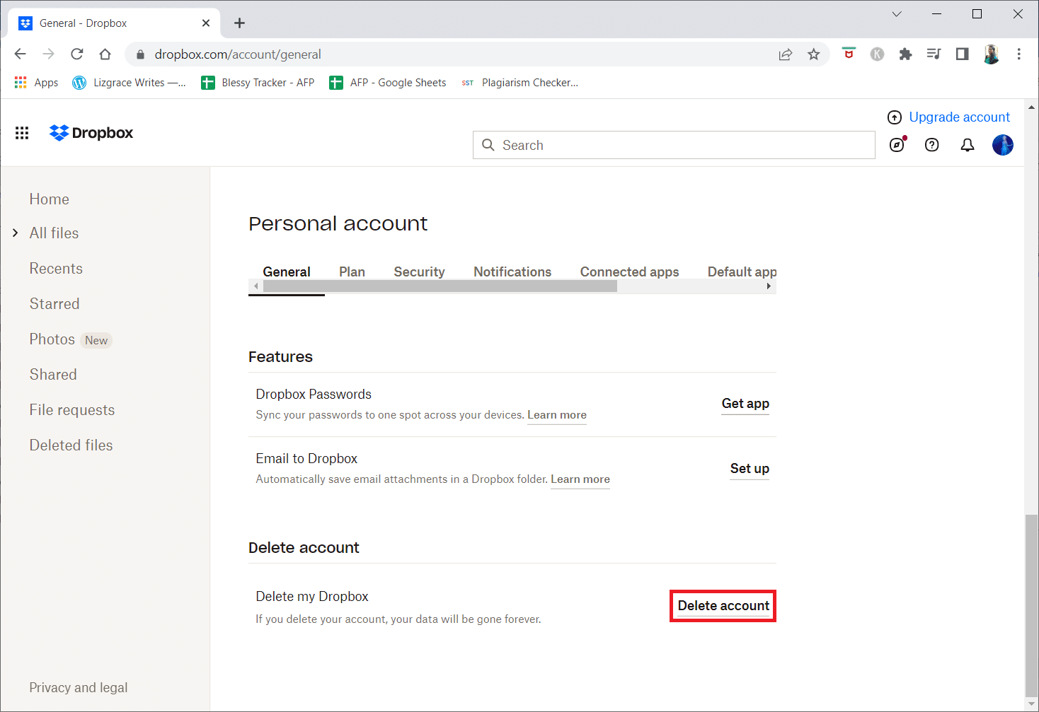Click the browser address bar URL

(x=238, y=54)
